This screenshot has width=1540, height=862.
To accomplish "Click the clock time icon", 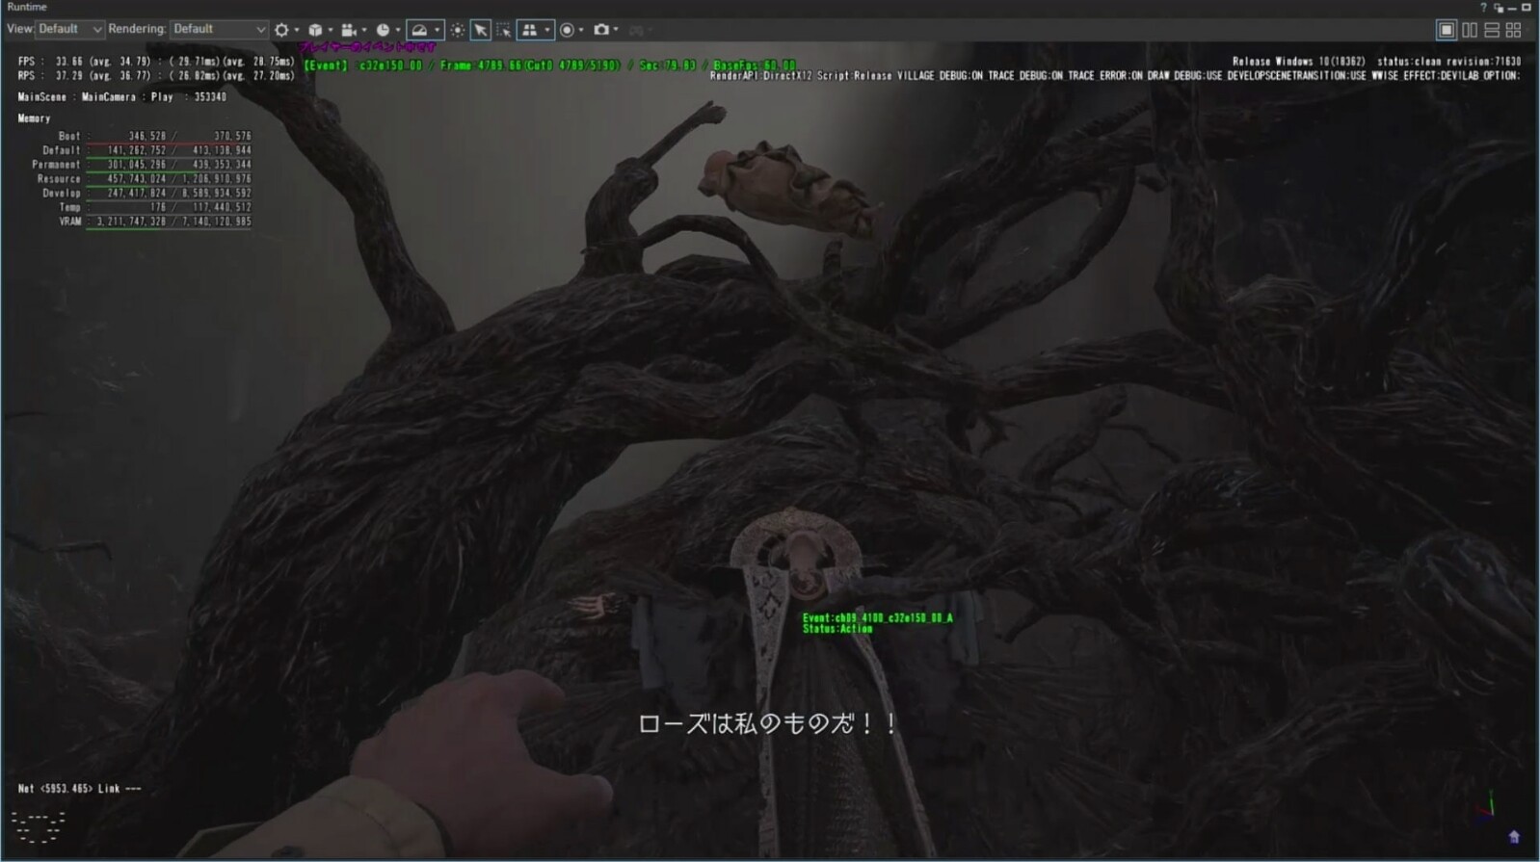I will [383, 30].
